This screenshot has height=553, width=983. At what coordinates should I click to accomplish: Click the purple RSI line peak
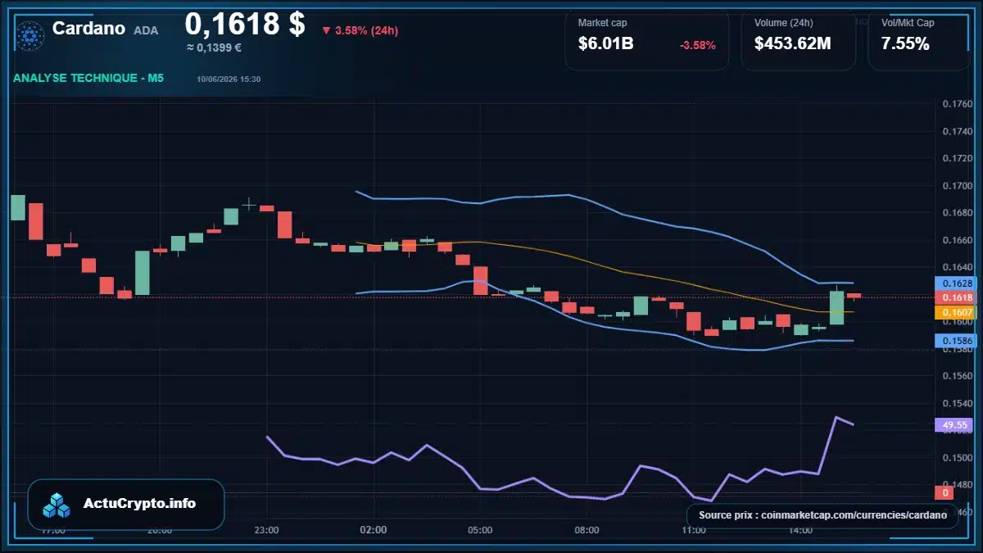point(836,418)
